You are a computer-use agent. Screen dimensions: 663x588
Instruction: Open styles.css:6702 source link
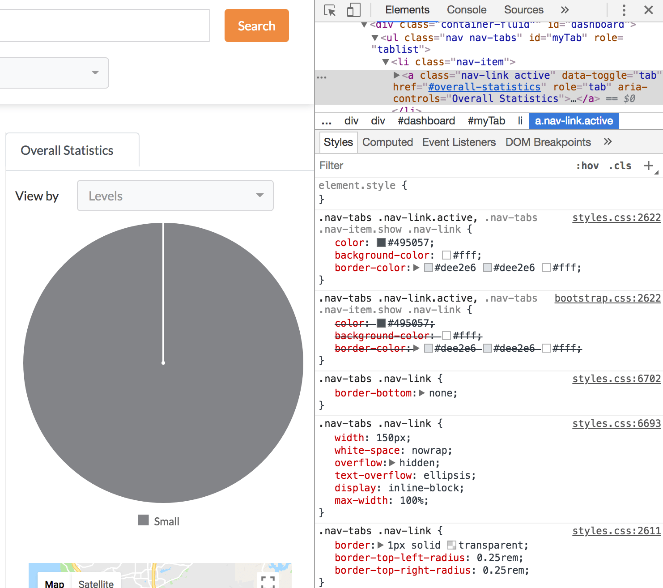[x=616, y=379]
